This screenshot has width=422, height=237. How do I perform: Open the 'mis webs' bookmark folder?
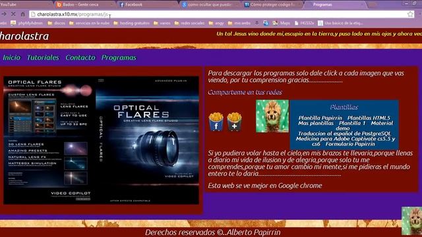tap(239, 23)
